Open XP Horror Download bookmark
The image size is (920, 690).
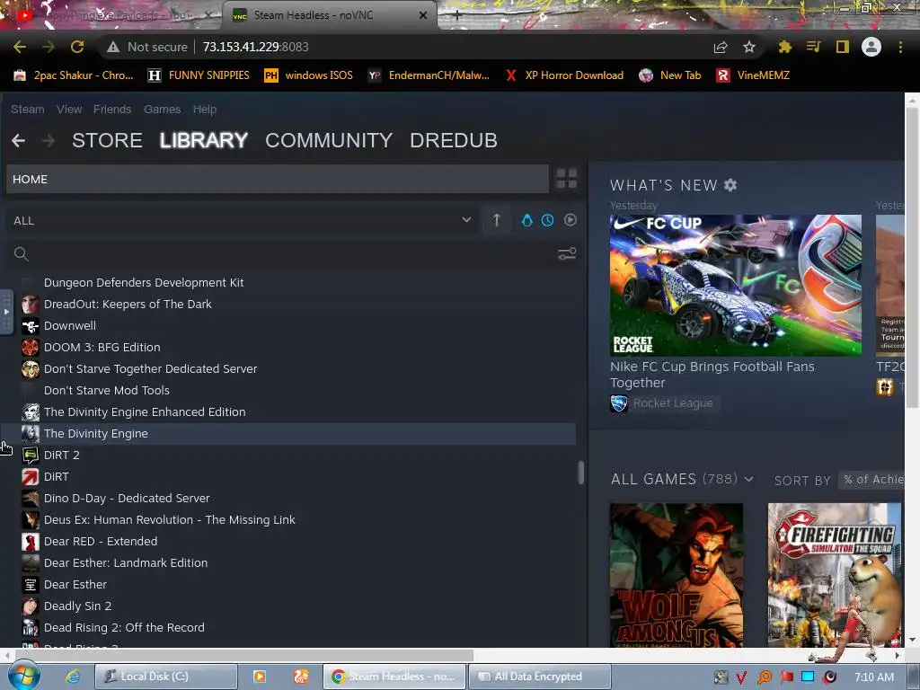point(564,75)
